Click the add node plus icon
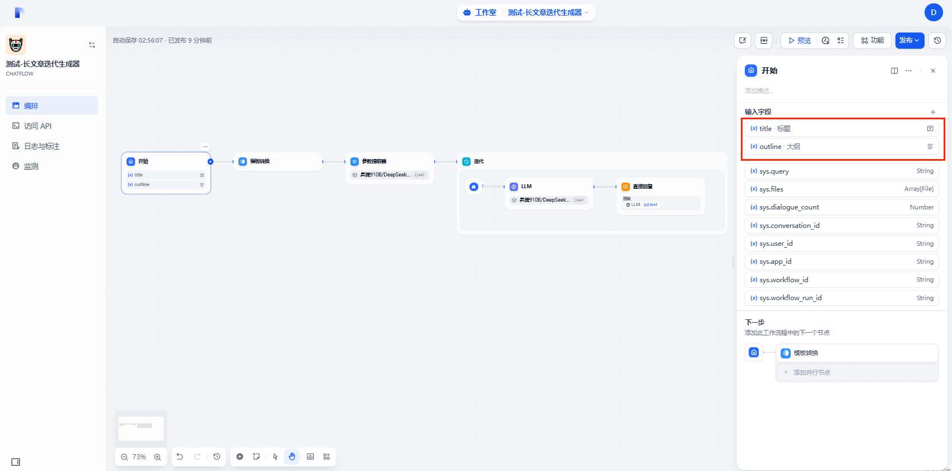Viewport: 952px width, 471px height. (x=240, y=457)
